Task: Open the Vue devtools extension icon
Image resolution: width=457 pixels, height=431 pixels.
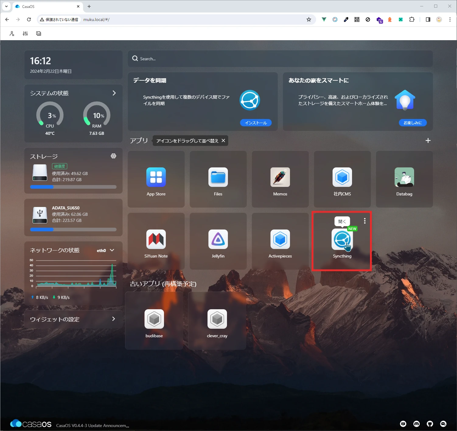Action: pyautogui.click(x=324, y=19)
